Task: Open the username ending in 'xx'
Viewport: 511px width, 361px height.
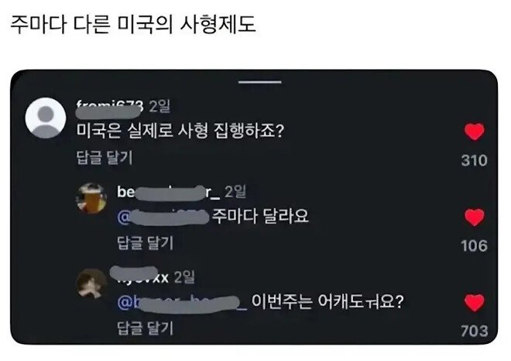Action: pos(139,276)
